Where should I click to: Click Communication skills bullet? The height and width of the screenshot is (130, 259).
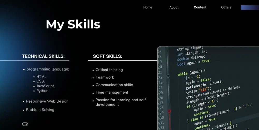[x=114, y=85]
